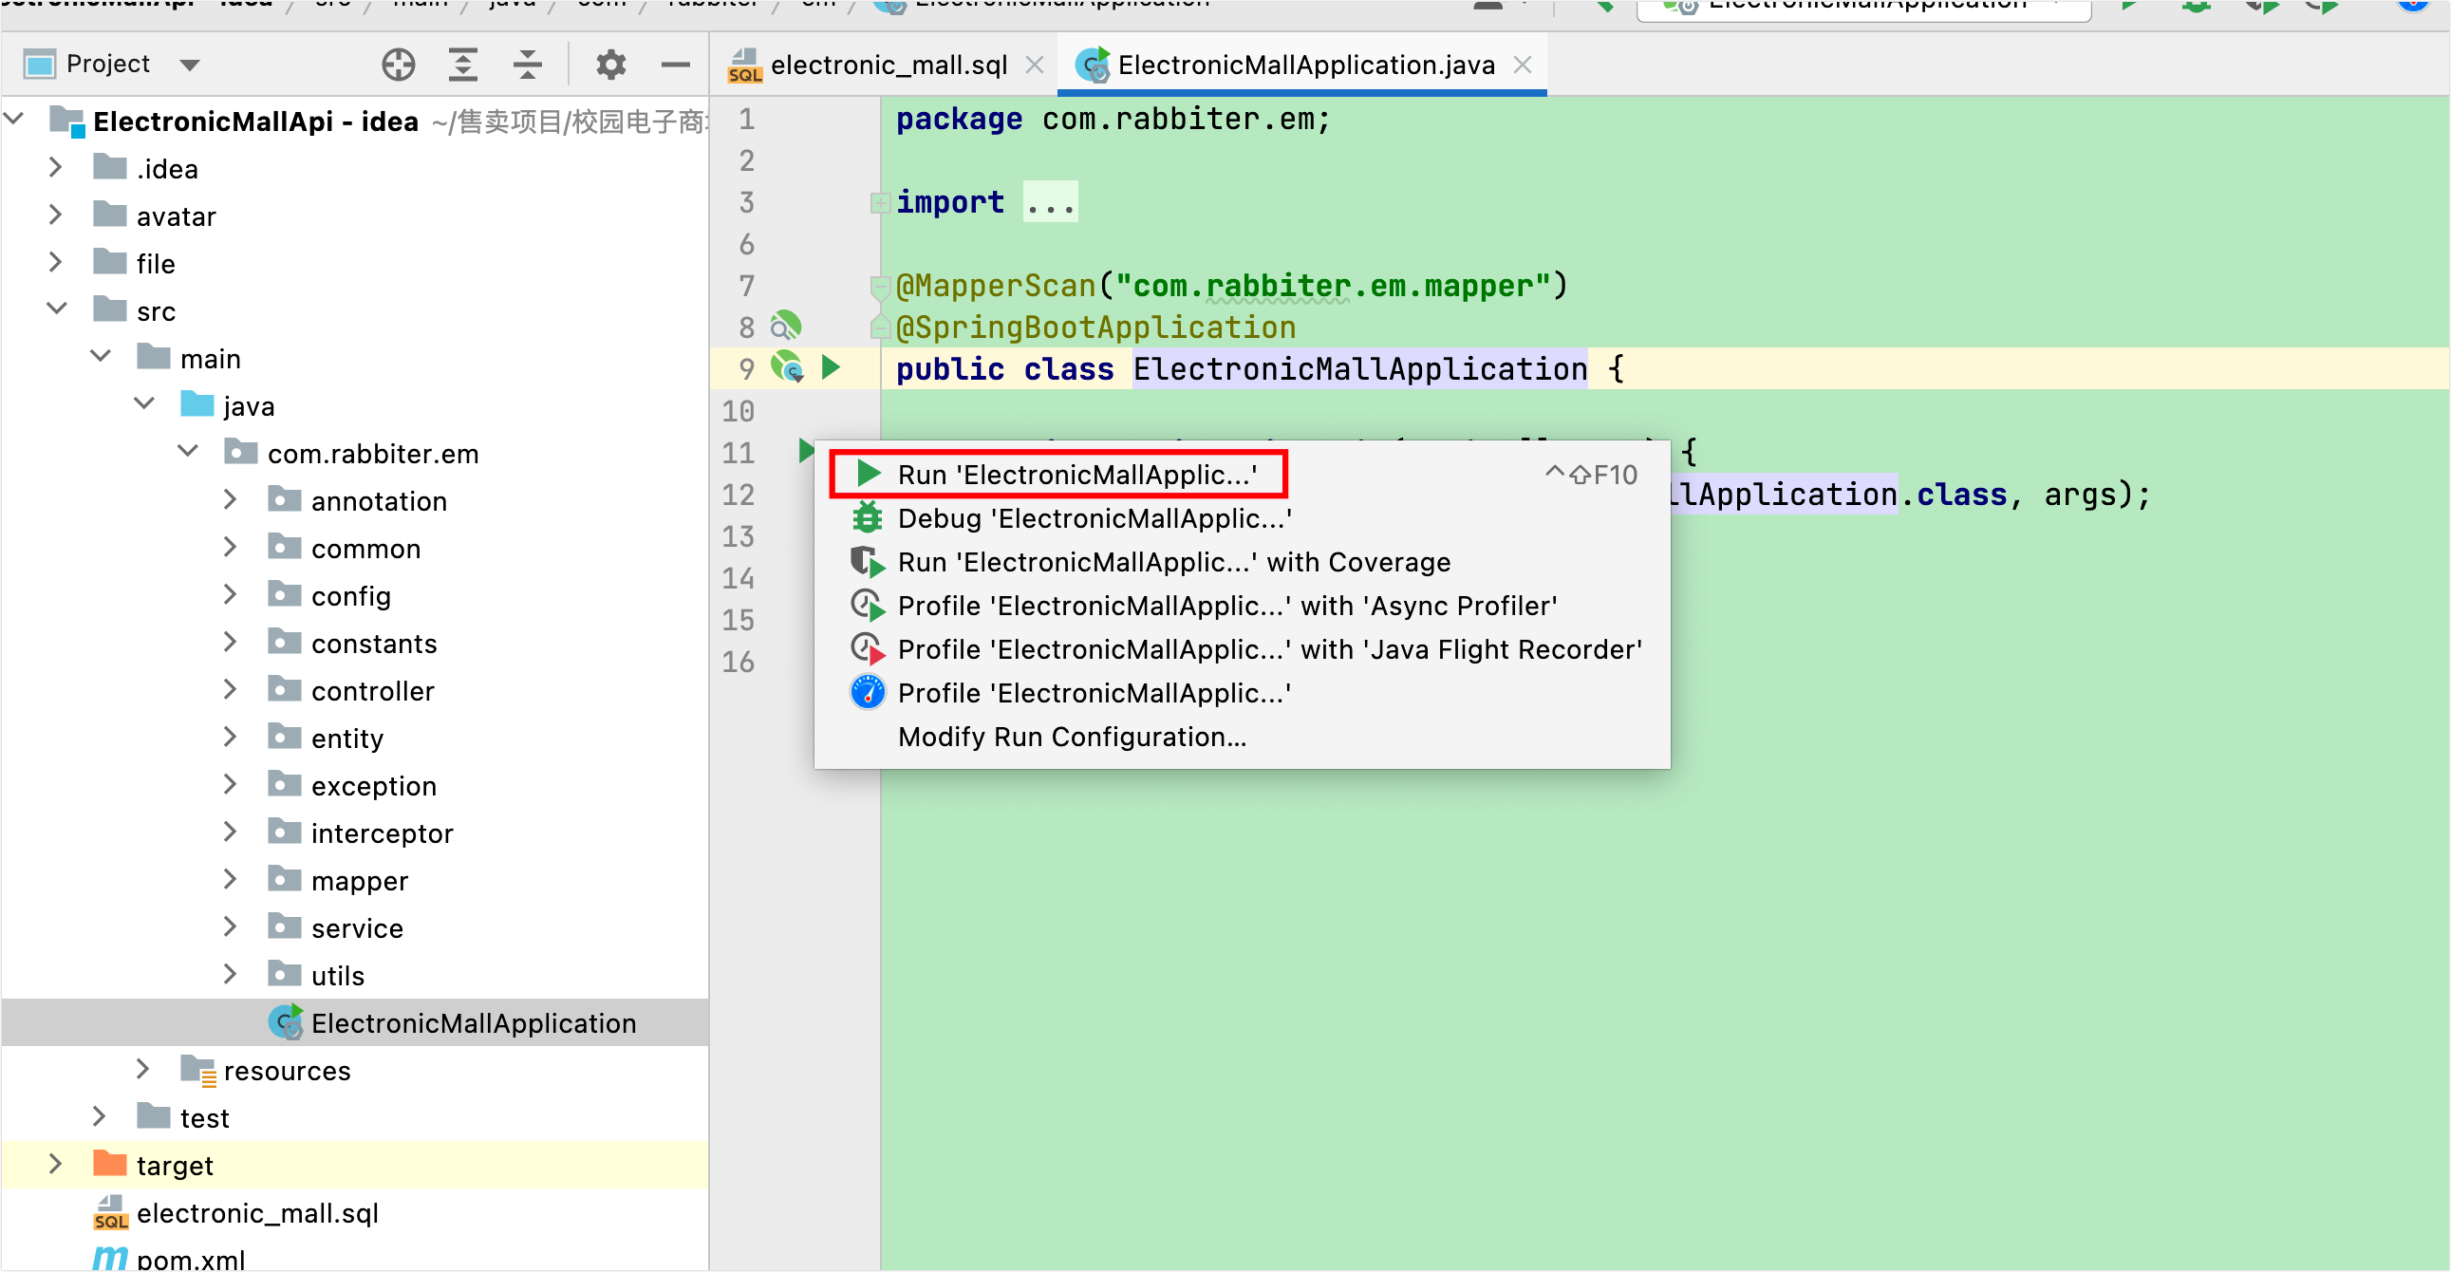Select Run 'ElectronicMallApplic...' menu entry

pos(1076,474)
